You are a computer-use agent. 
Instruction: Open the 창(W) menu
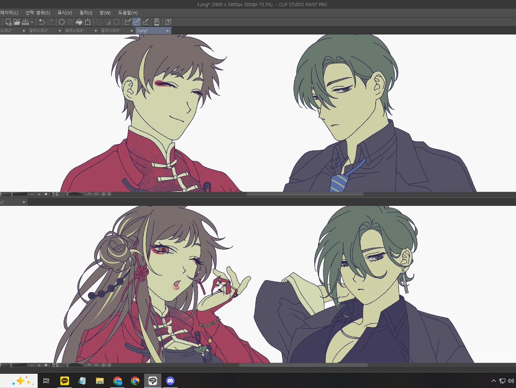point(105,12)
